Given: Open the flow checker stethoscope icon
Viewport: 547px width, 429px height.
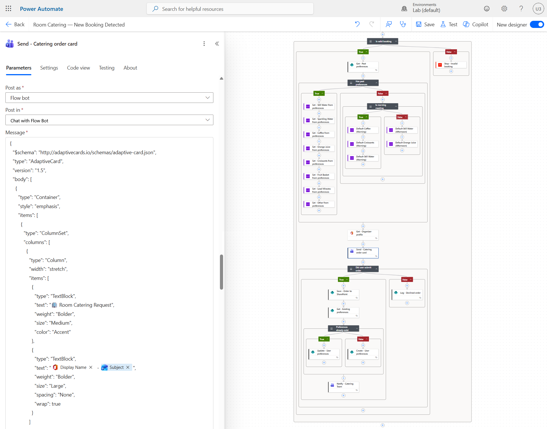Looking at the screenshot, I should (403, 24).
